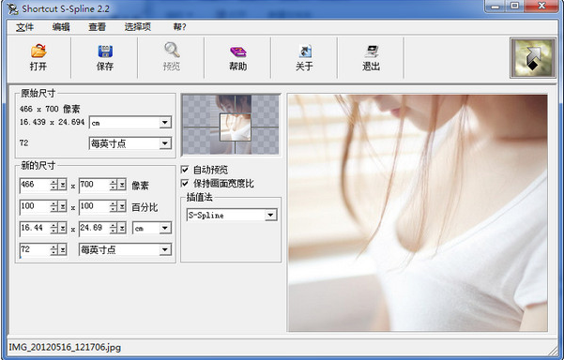Show the 关于 about dialog icon

[305, 57]
